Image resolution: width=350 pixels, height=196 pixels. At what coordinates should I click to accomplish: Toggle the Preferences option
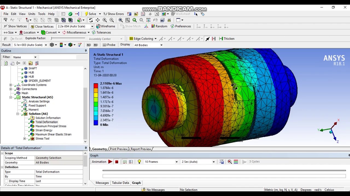[180, 26]
